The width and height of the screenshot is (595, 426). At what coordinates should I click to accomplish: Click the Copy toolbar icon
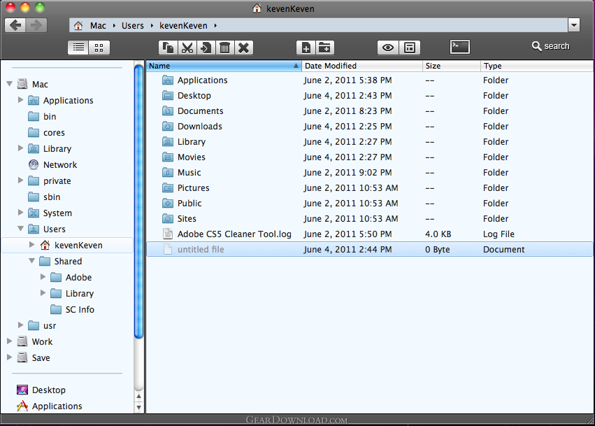click(x=168, y=48)
